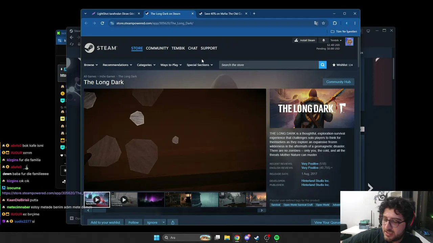Open the Chrome tab search chevron
433x243 pixels.
pyautogui.click(x=85, y=13)
